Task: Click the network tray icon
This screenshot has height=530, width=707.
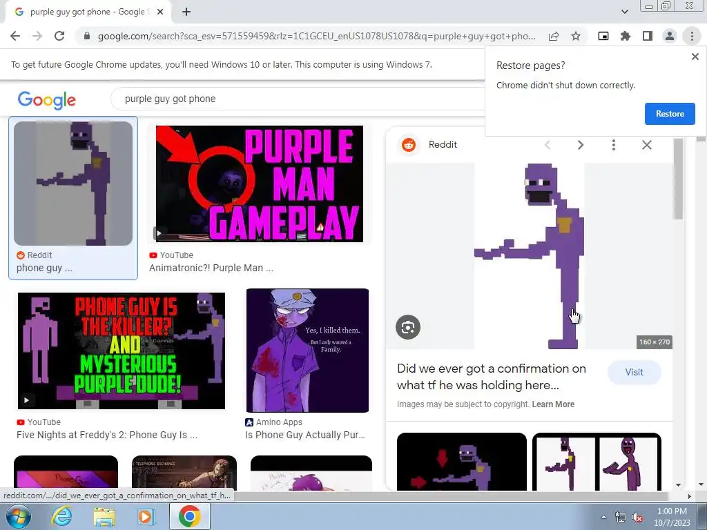Action: [621, 518]
